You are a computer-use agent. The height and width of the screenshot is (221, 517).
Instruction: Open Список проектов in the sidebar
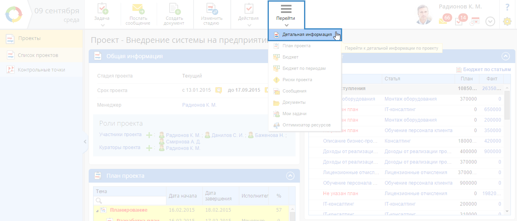click(38, 55)
